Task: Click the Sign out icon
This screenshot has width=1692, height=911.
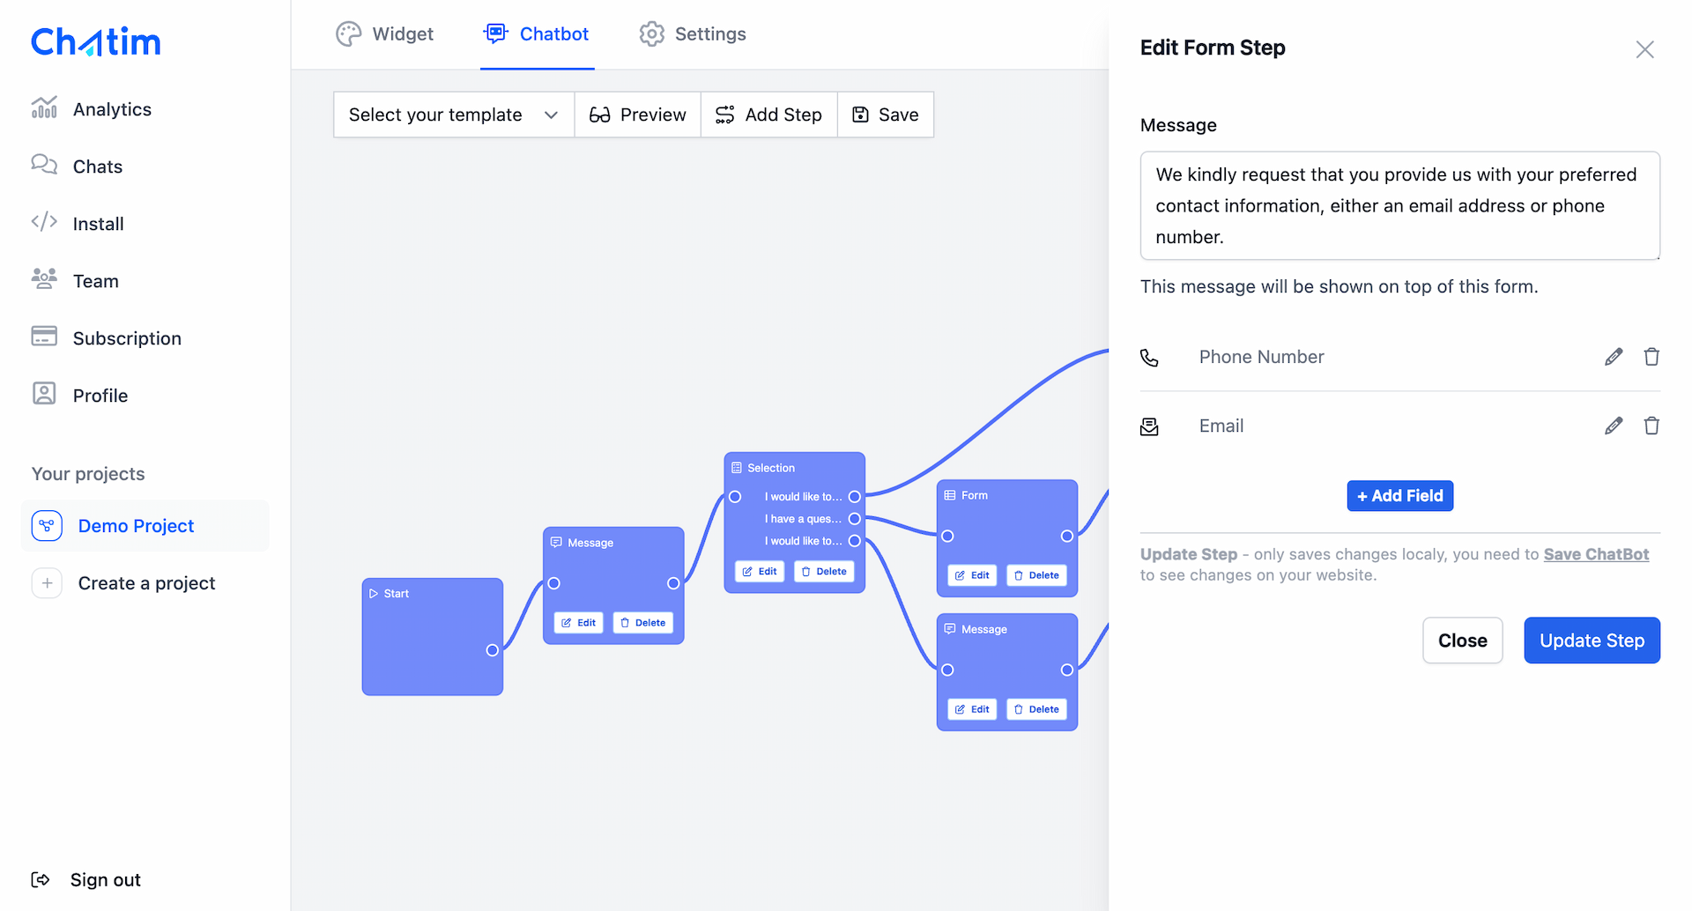Action: [41, 879]
